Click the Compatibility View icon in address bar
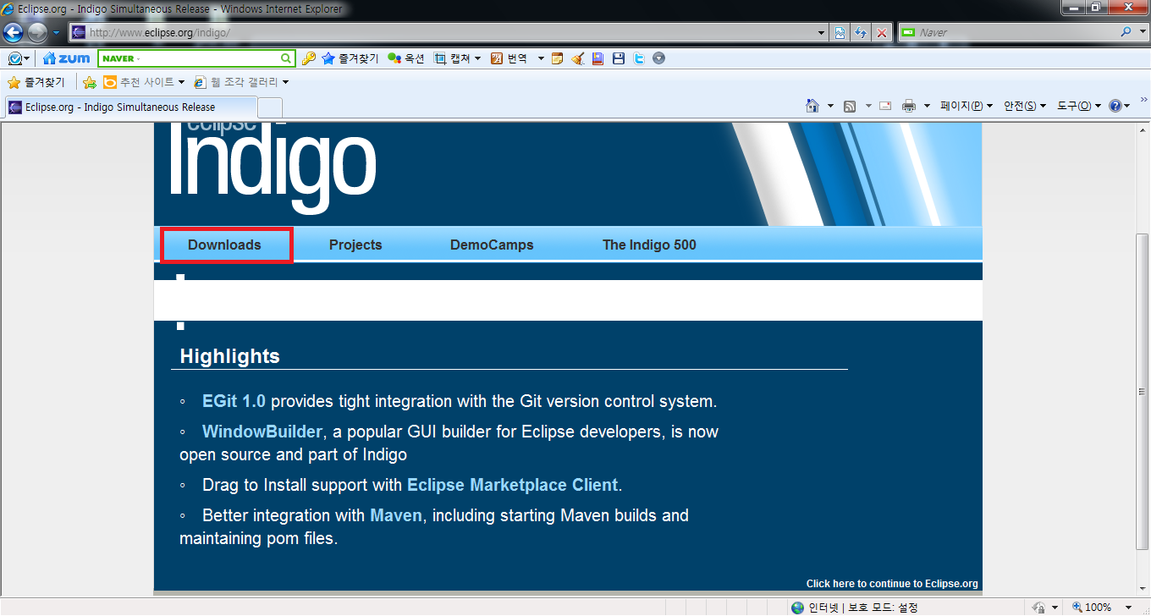This screenshot has height=616, width=1151. pos(840,33)
